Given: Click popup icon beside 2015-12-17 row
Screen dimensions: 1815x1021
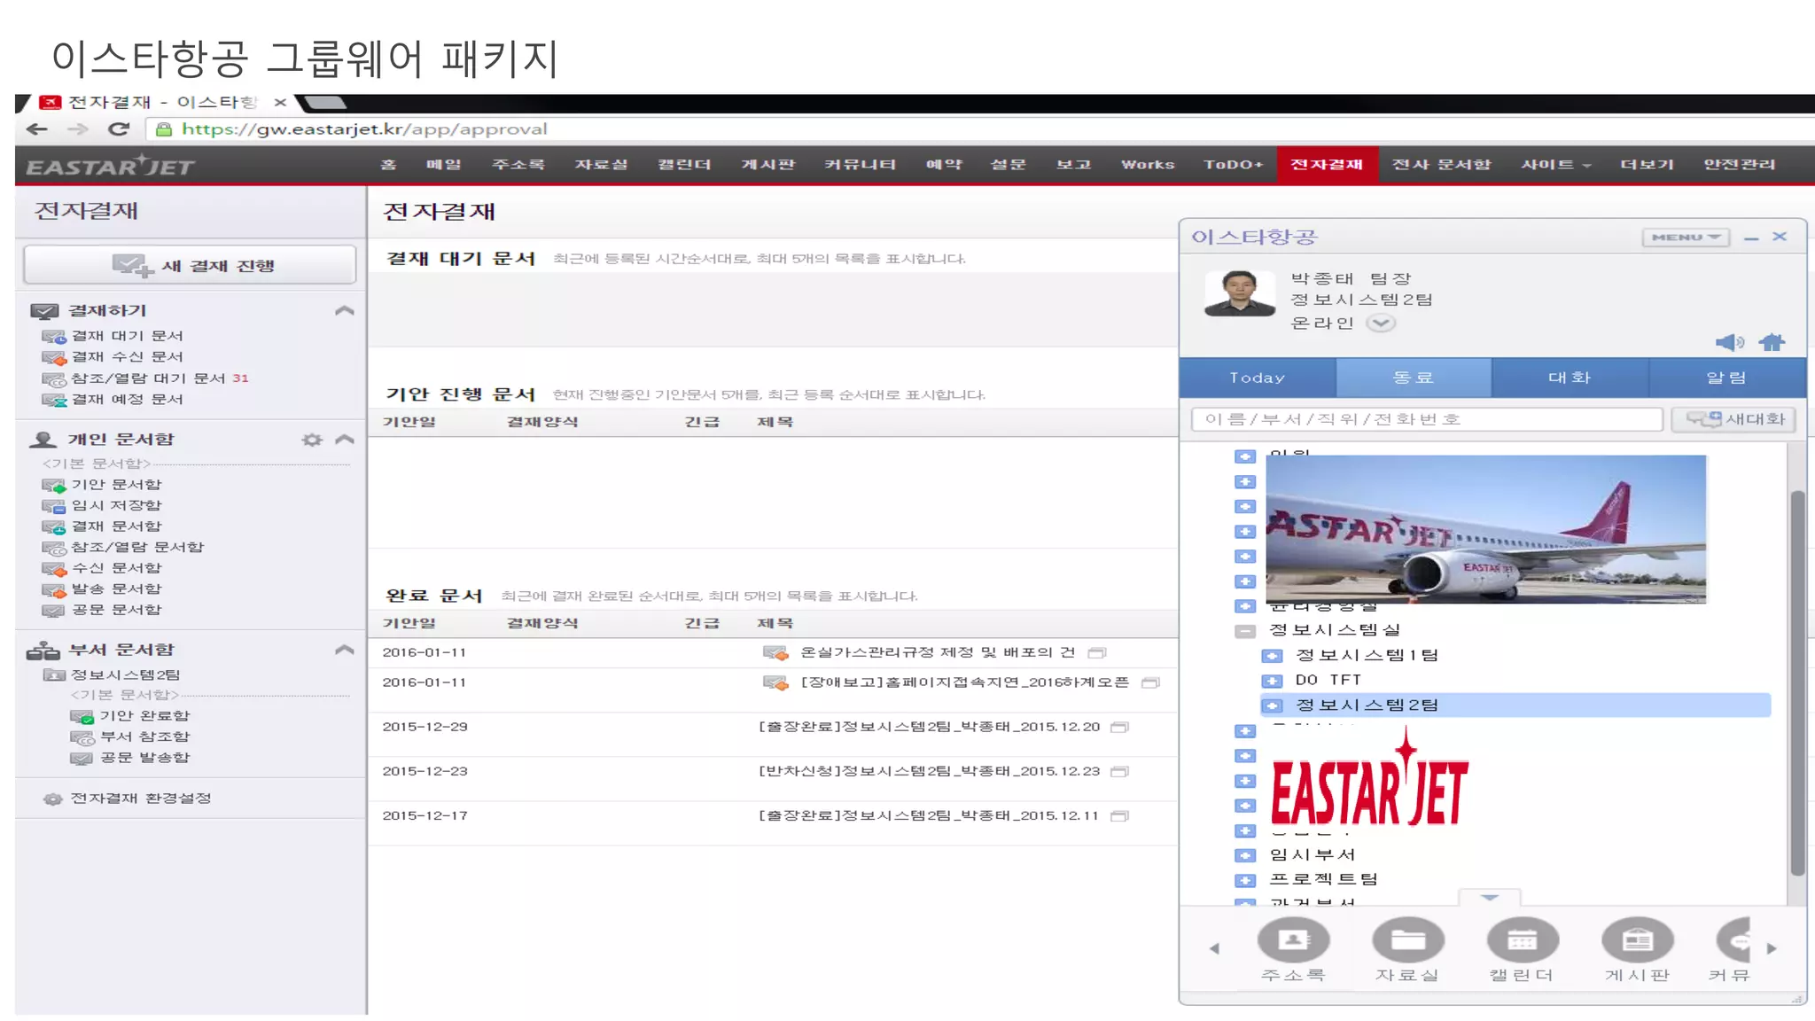Looking at the screenshot, I should coord(1120,816).
